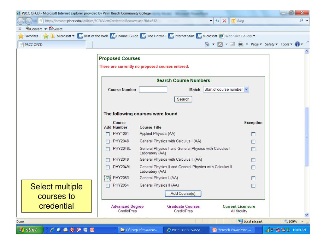Go forward with the browser Forward arrow
Image resolution: width=323 pixels, height=242 pixels.
[28, 21]
